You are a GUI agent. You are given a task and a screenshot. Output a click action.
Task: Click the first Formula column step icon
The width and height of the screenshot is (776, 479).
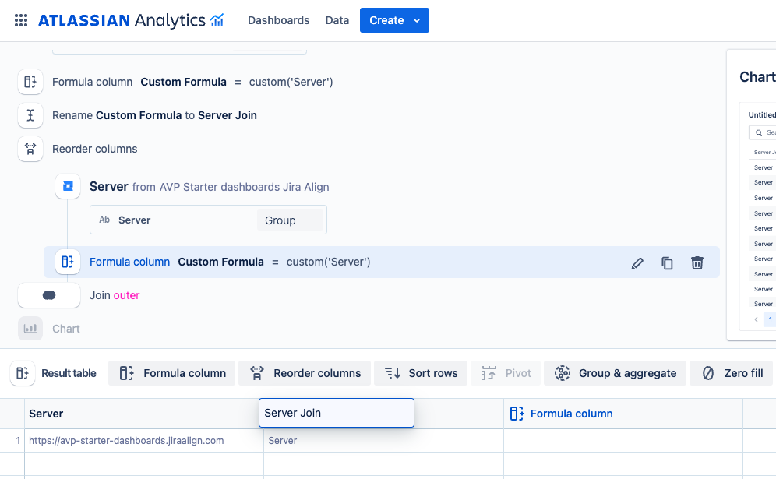click(30, 82)
